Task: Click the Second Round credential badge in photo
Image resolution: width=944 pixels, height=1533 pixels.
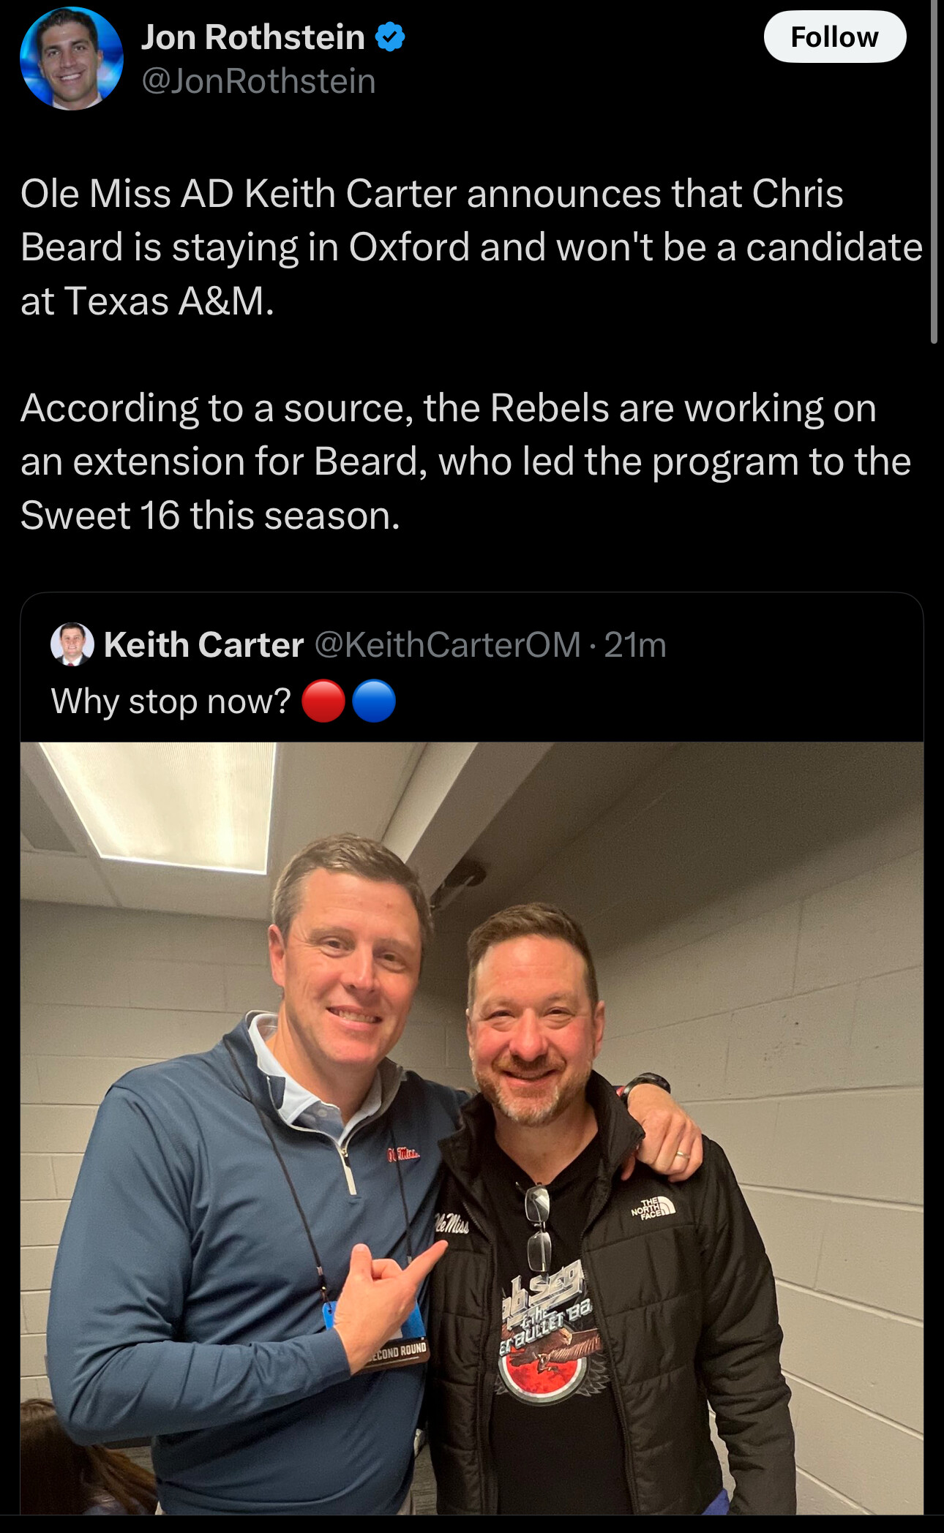Action: [397, 1353]
